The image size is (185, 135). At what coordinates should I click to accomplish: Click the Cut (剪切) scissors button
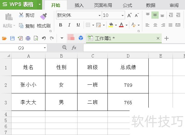point(27,15)
